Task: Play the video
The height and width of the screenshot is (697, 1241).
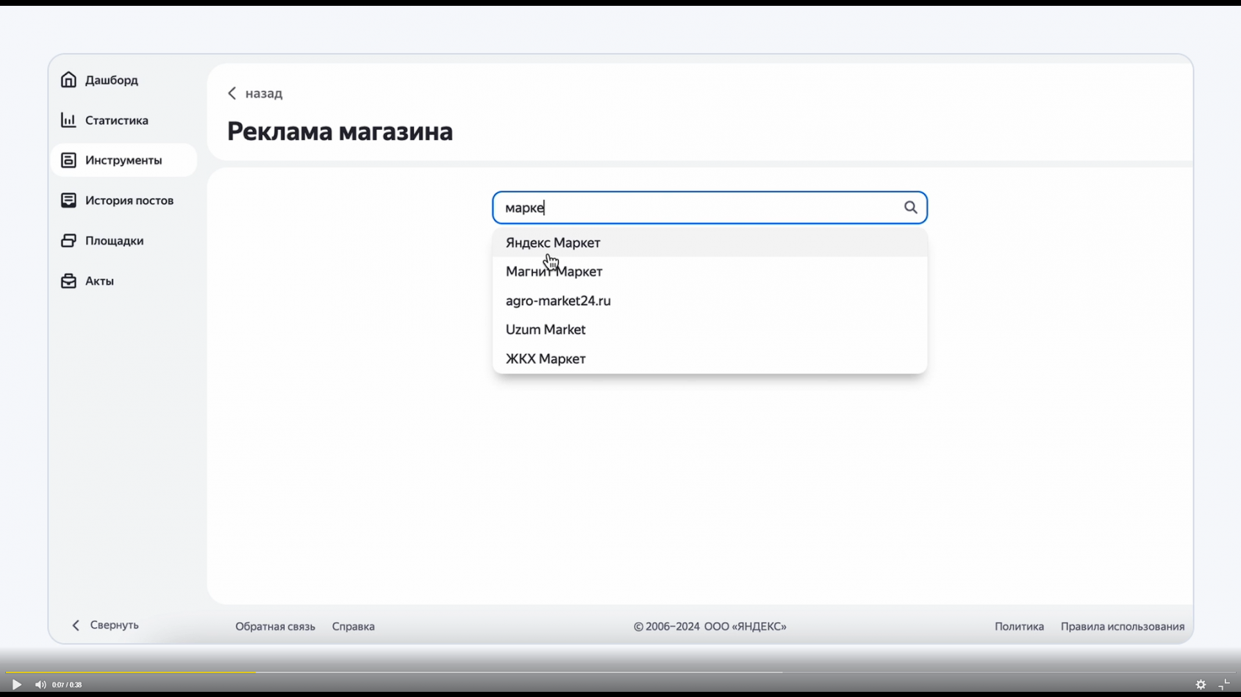Action: click(16, 685)
